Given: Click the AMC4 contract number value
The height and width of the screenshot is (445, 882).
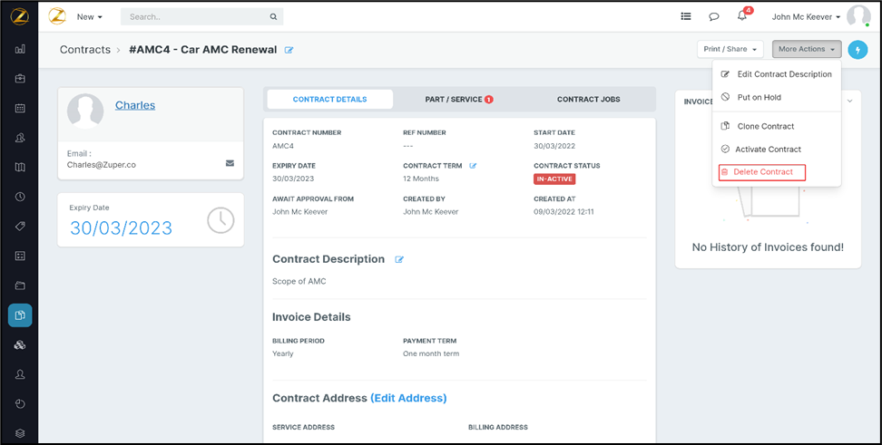Looking at the screenshot, I should [x=283, y=146].
